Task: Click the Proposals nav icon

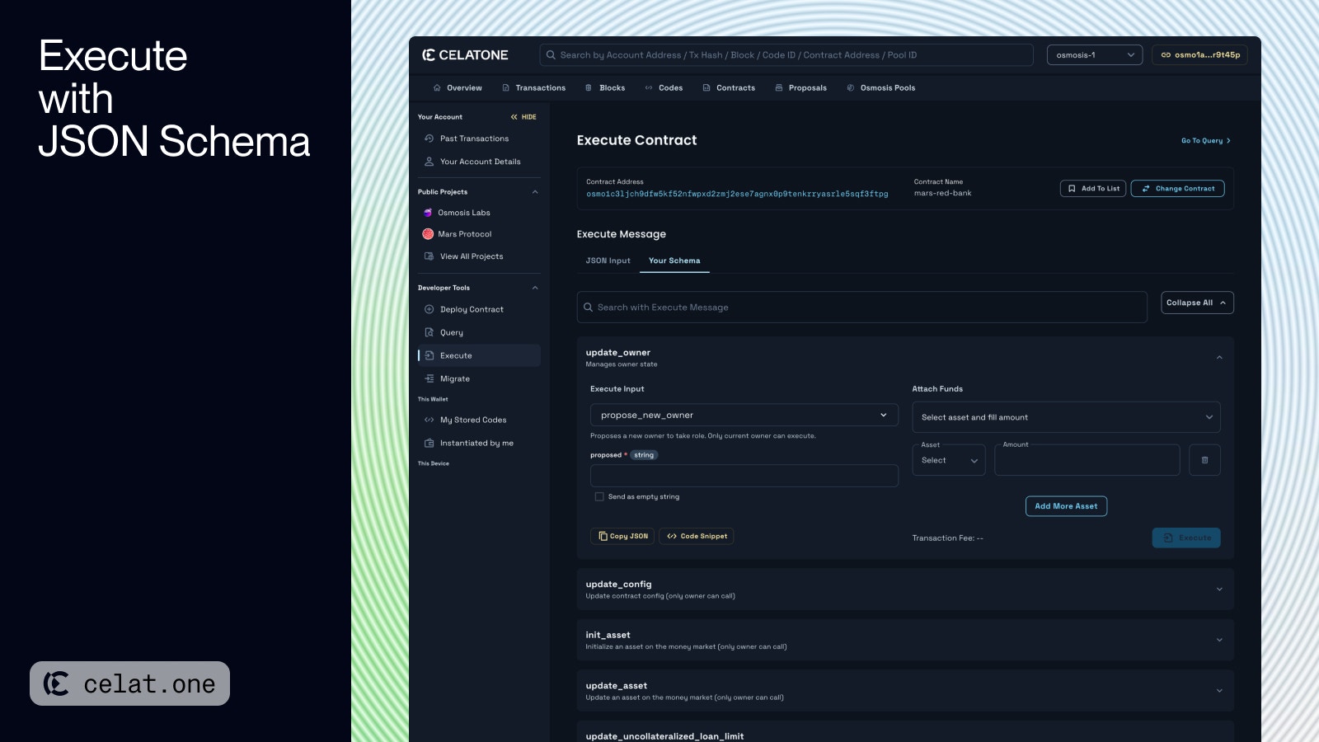Action: (x=779, y=88)
